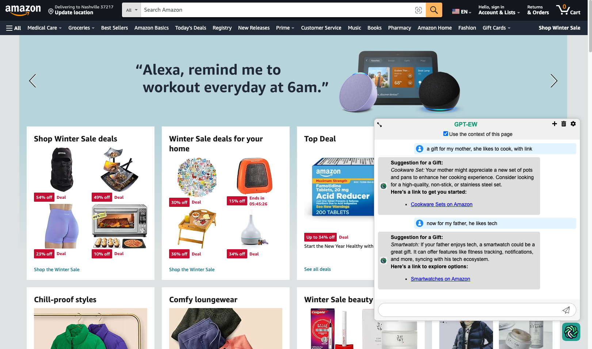
Task: Send message with paper plane icon
Action: point(566,310)
